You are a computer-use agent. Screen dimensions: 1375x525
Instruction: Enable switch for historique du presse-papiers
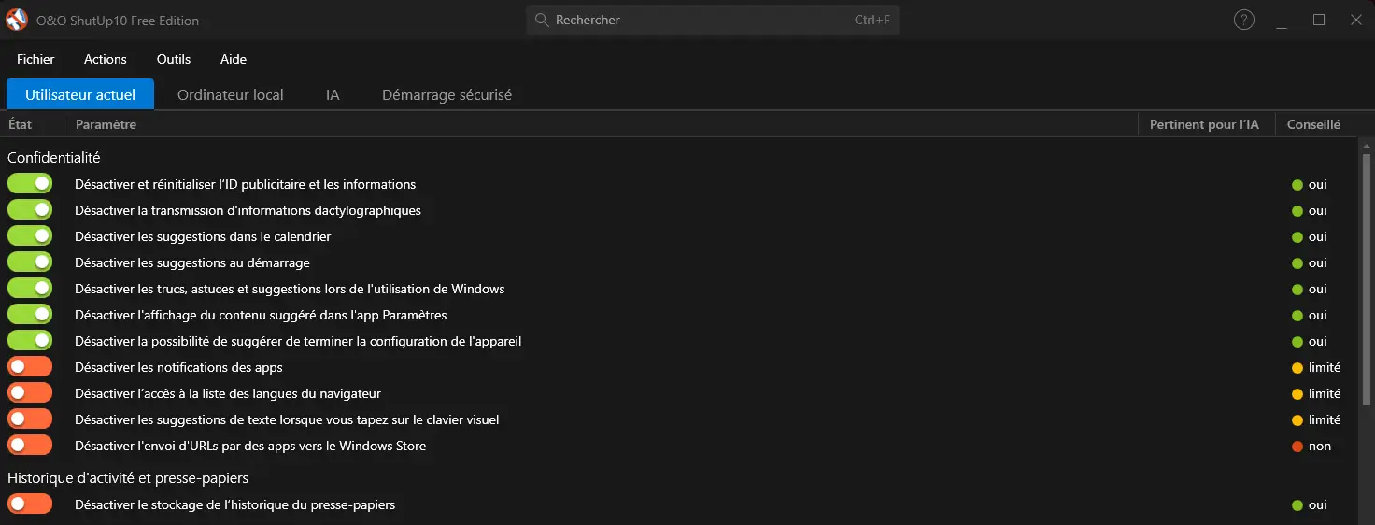tap(30, 504)
